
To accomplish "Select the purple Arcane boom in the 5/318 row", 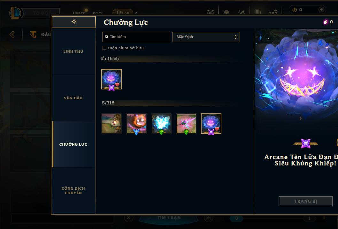I will tap(211, 124).
